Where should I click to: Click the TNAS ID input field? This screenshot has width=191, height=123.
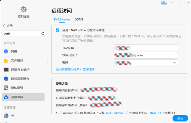pyautogui.click(x=145, y=48)
